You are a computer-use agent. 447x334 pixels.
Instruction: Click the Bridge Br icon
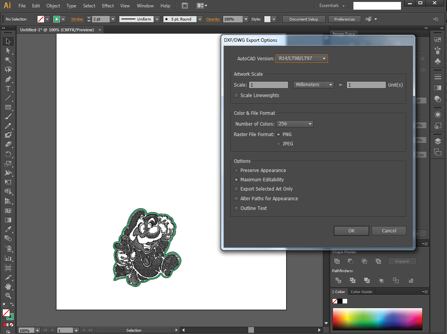[x=185, y=6]
